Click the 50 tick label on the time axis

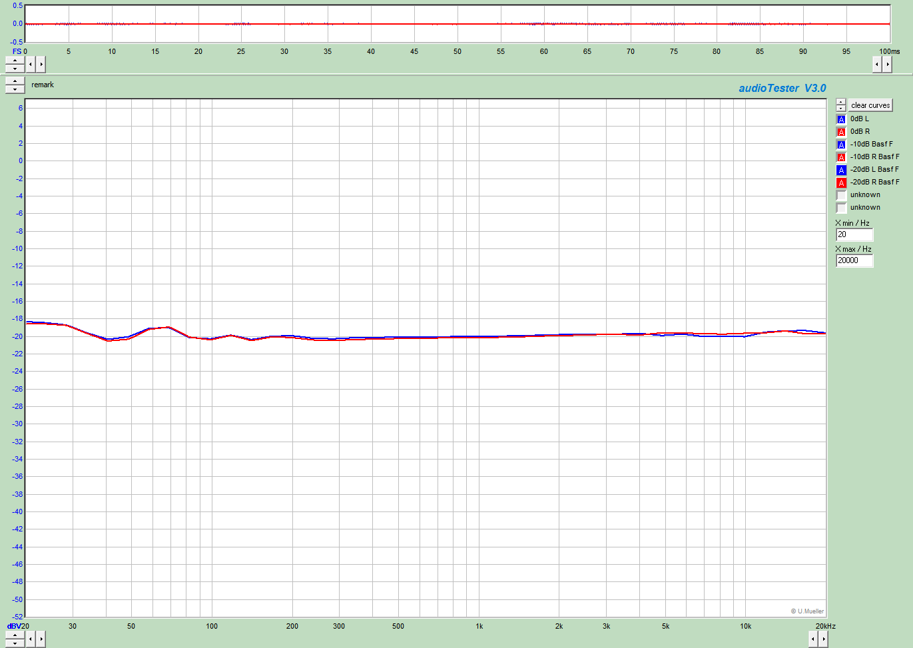pos(457,51)
